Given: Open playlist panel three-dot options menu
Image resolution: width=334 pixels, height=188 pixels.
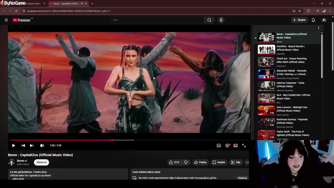Looking at the screenshot, I should pyautogui.click(x=319, y=28).
